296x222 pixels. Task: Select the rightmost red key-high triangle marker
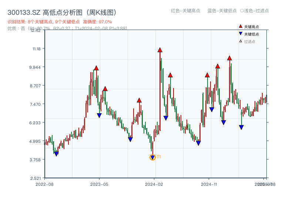[230, 58]
